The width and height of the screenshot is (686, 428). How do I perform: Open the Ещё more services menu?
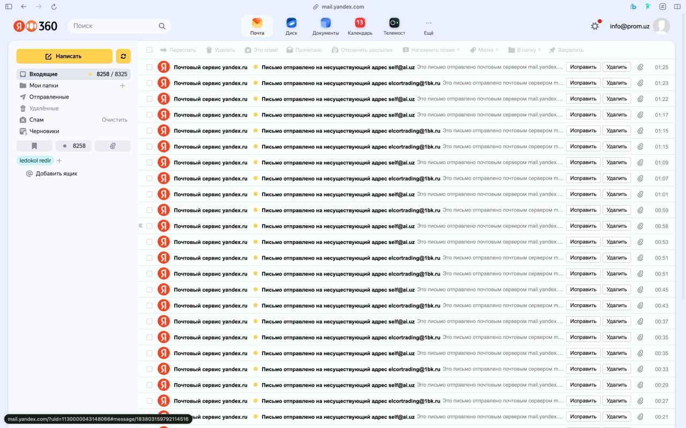pos(429,26)
